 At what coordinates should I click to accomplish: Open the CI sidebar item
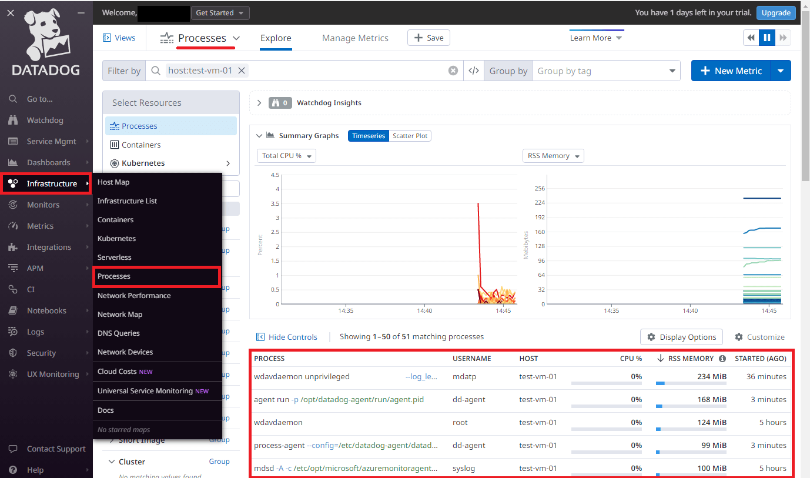point(31,289)
